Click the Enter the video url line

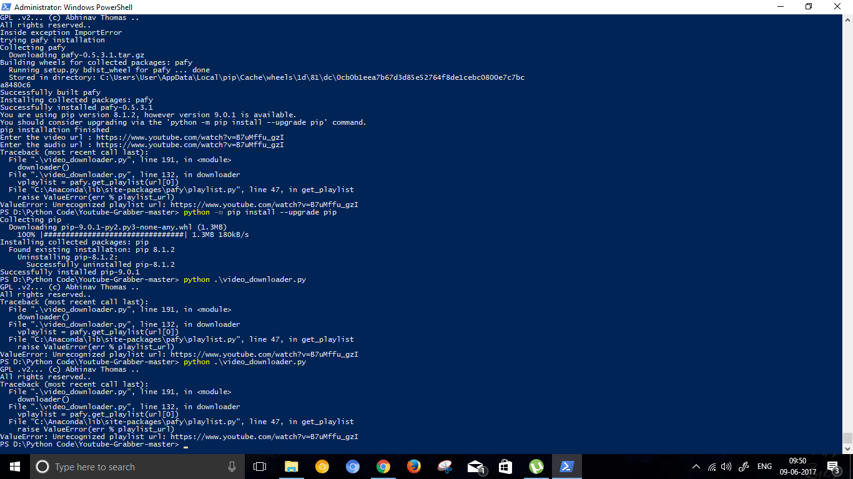click(142, 137)
